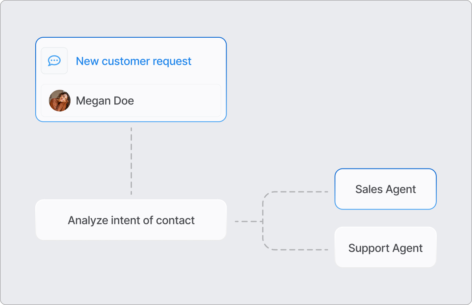Viewport: 472px width, 305px height.
Task: Click the highlighted New customer request card
Action: click(131, 79)
